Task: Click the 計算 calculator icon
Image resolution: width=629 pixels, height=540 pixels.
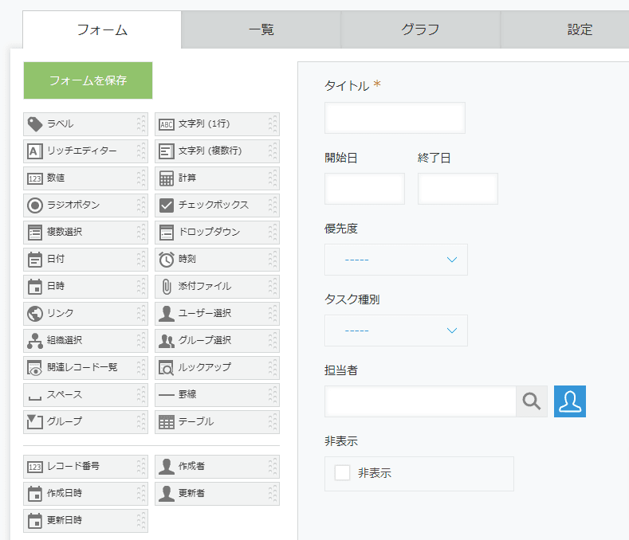Action: [x=167, y=178]
